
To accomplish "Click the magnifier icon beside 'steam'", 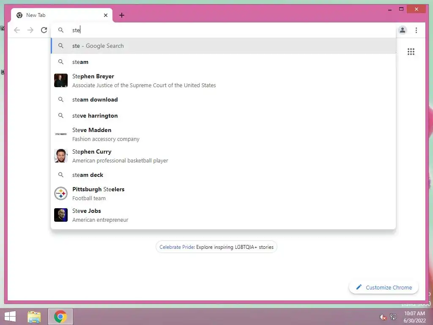I will 61,62.
